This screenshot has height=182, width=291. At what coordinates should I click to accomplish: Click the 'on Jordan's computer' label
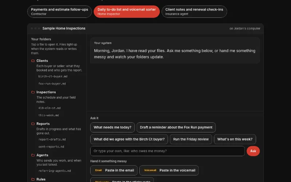click(245, 28)
